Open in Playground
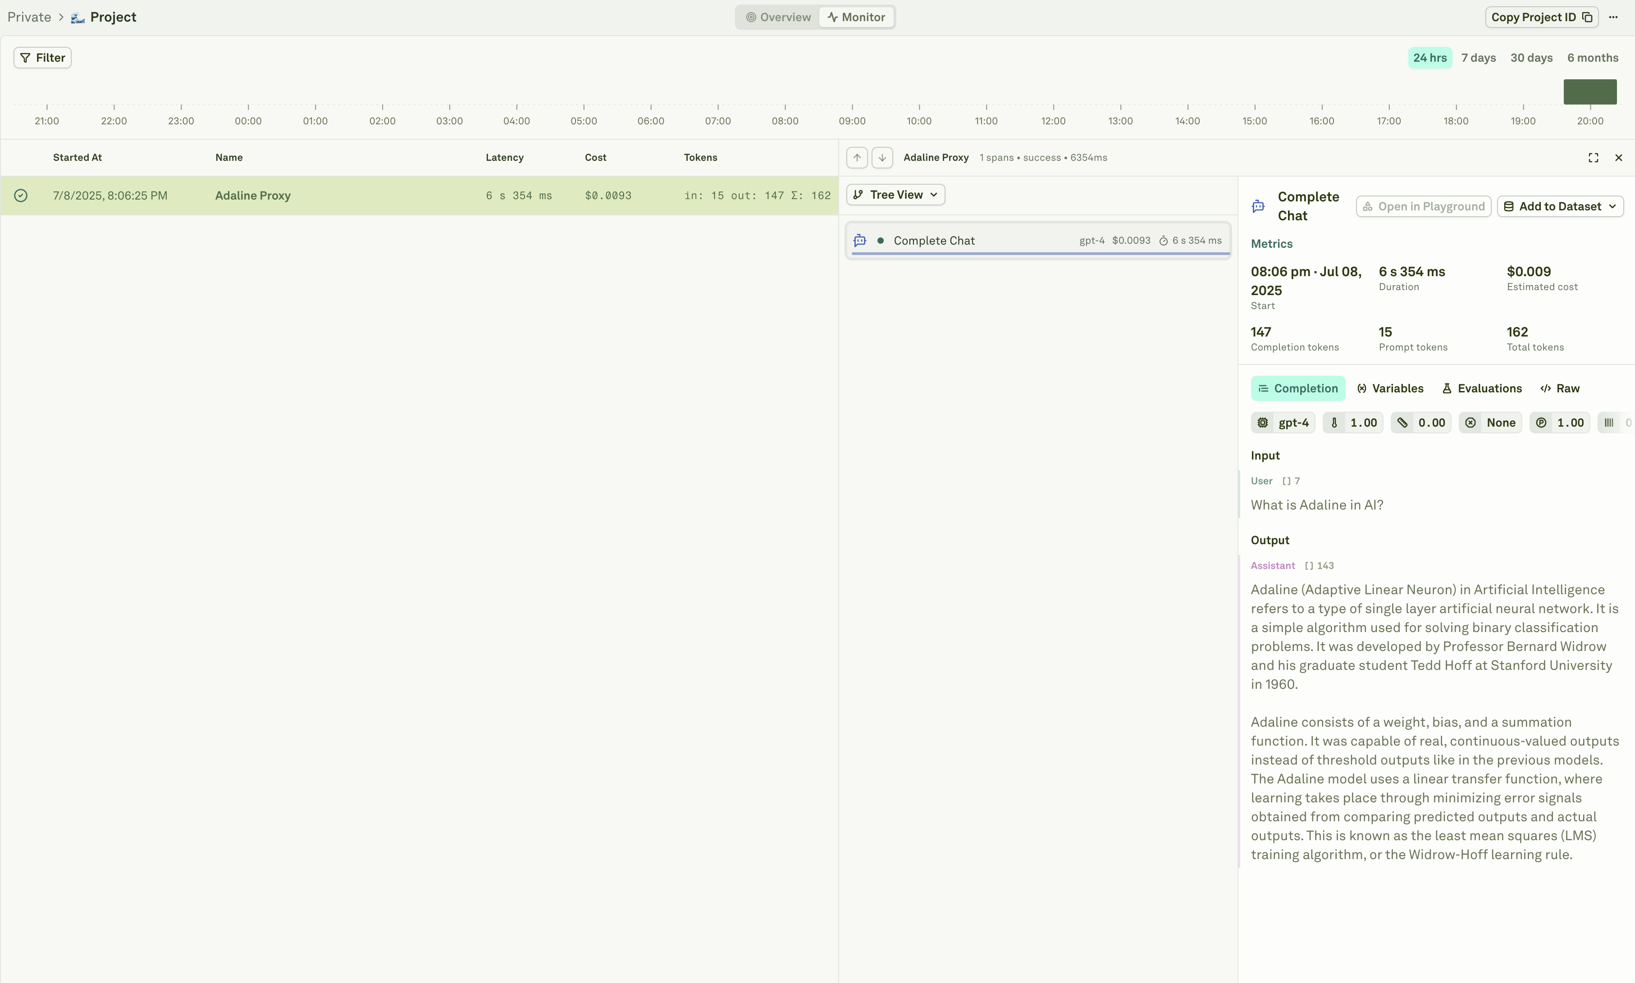Screen dimensions: 1635x983 [x=1423, y=207]
